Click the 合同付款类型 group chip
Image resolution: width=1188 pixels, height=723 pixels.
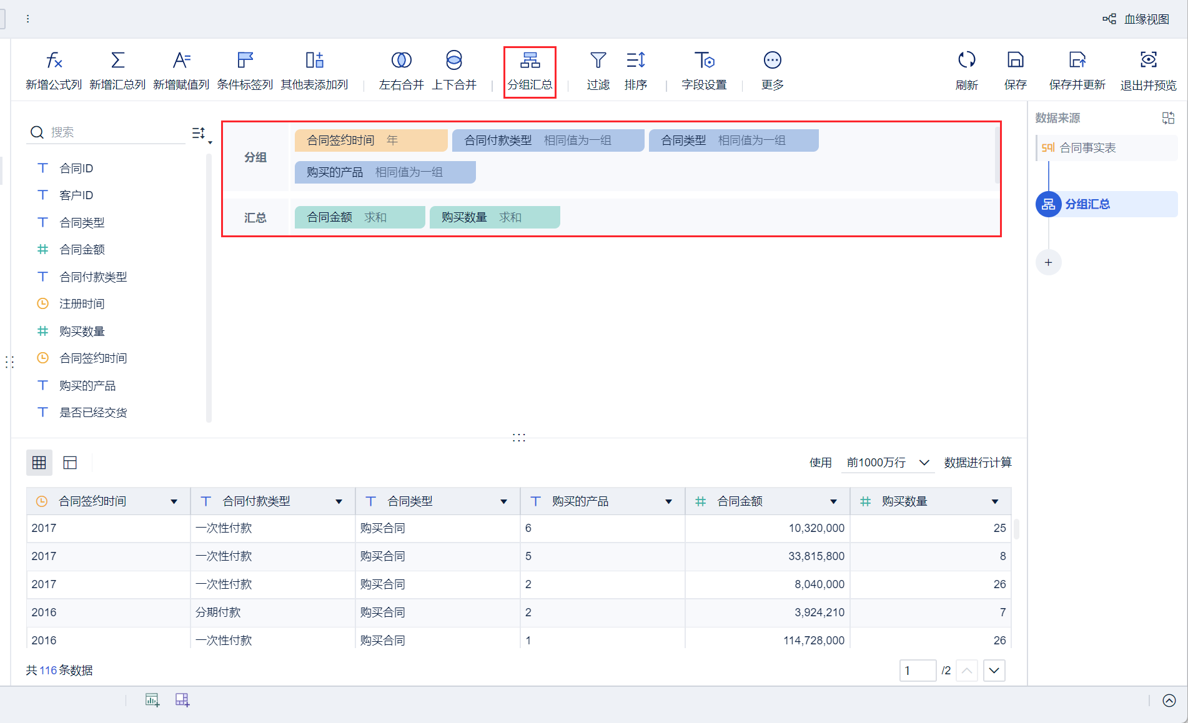(548, 140)
